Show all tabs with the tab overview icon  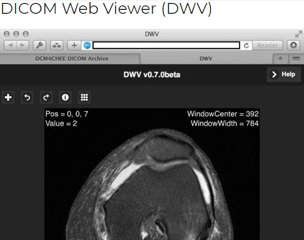point(296,59)
